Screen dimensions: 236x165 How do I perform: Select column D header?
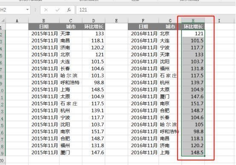[94, 20]
